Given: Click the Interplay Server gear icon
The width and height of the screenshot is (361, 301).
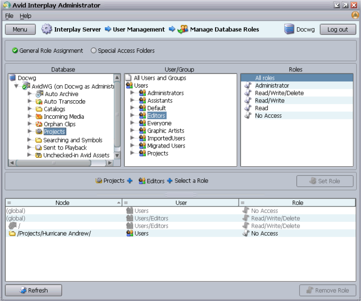Looking at the screenshot, I should click(x=47, y=29).
